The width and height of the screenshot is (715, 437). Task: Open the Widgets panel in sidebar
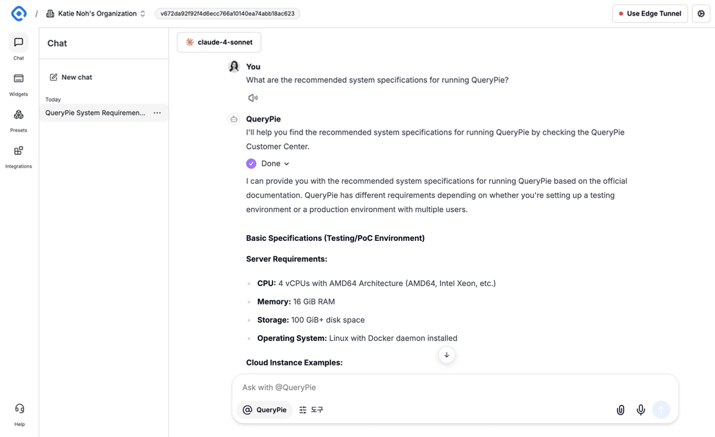[18, 79]
